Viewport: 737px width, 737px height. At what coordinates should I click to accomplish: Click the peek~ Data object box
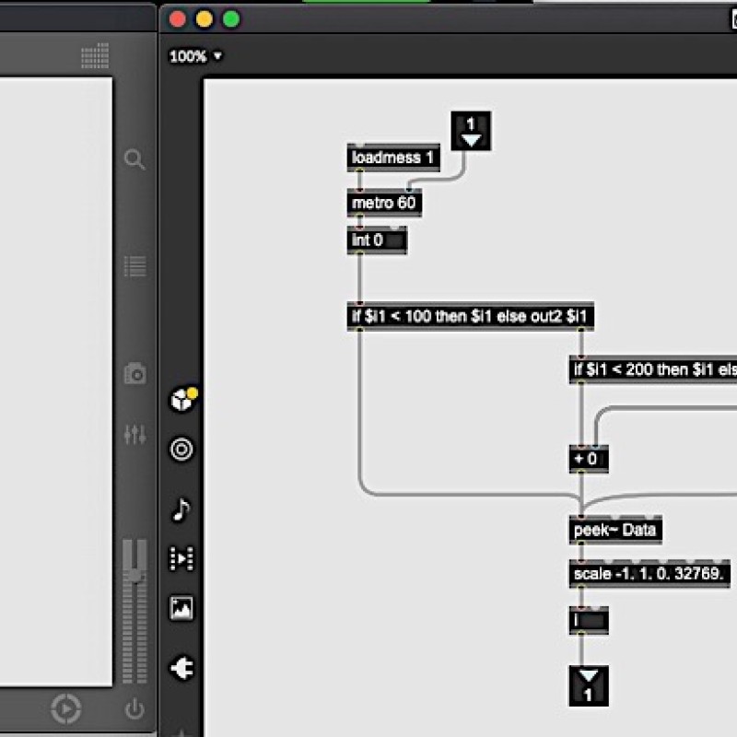click(x=614, y=531)
